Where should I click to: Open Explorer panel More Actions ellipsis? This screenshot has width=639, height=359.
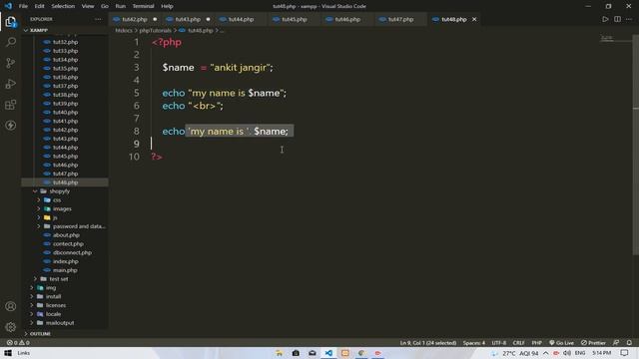[x=98, y=19]
